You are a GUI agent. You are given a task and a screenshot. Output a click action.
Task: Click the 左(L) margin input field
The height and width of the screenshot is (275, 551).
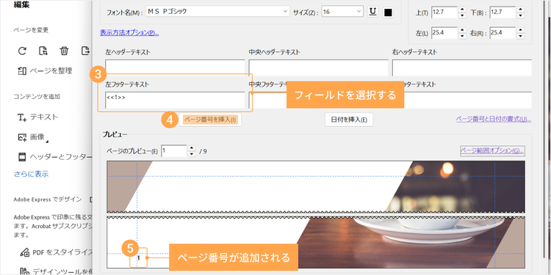coord(444,33)
